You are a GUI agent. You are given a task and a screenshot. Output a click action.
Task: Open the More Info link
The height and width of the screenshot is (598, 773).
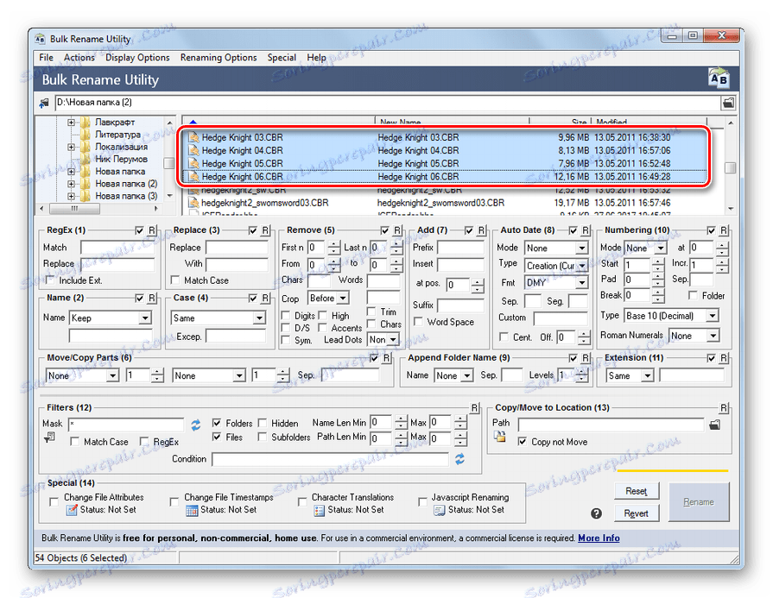coord(599,538)
